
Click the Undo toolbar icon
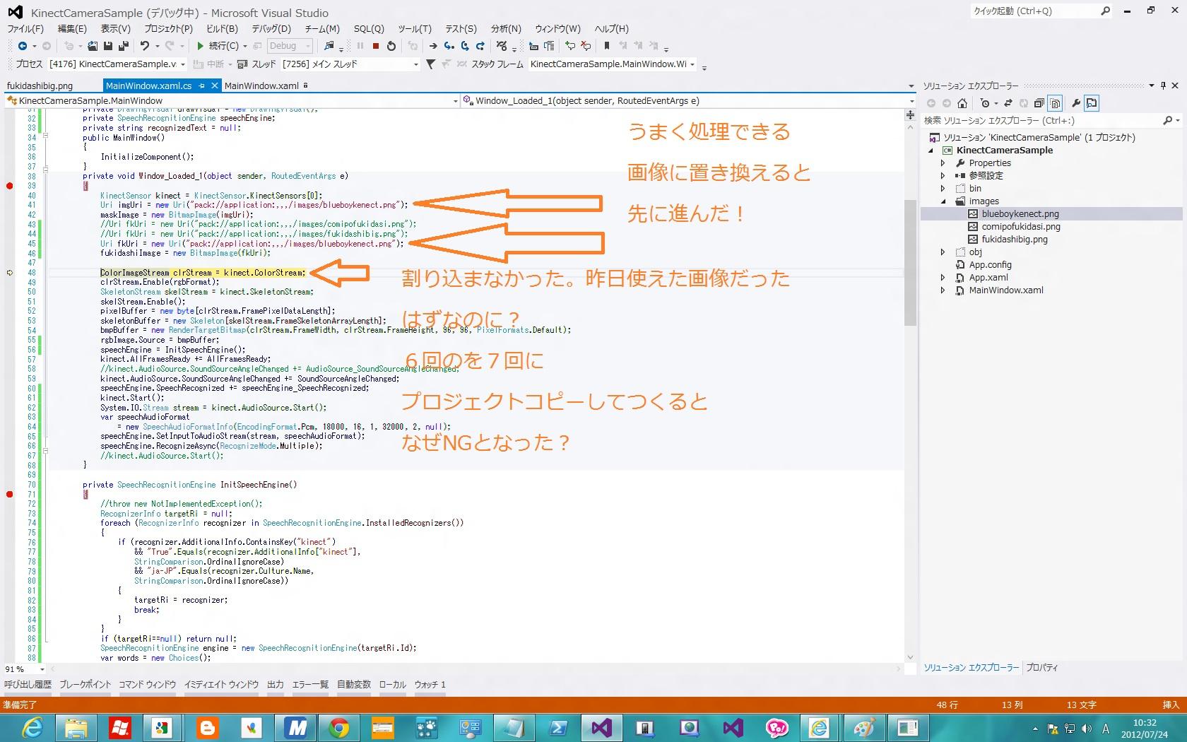point(145,46)
